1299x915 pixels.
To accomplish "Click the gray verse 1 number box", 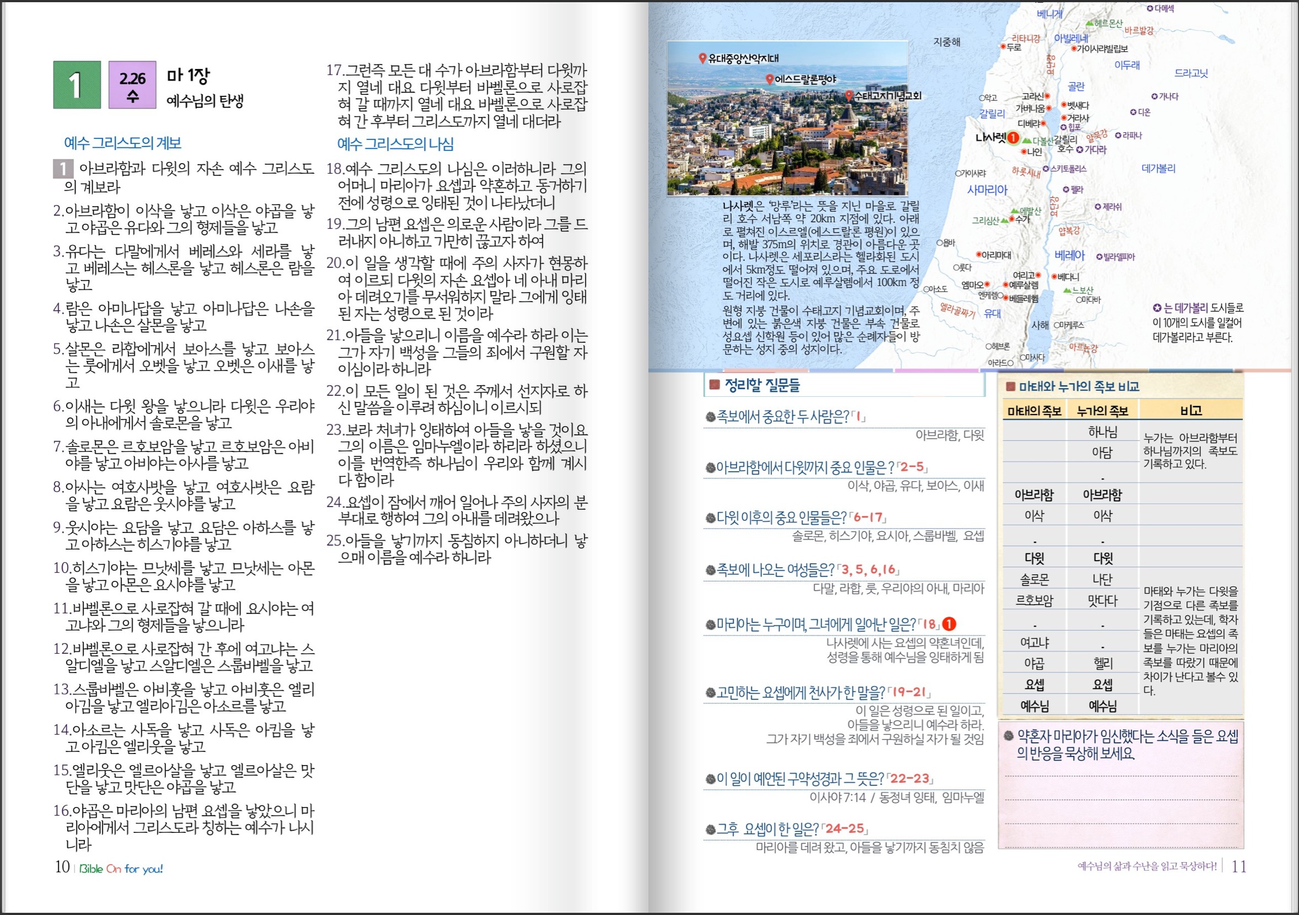I will [x=63, y=168].
